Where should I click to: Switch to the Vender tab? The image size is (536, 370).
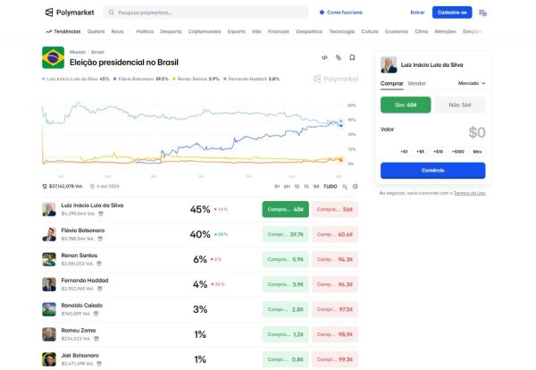(x=416, y=83)
